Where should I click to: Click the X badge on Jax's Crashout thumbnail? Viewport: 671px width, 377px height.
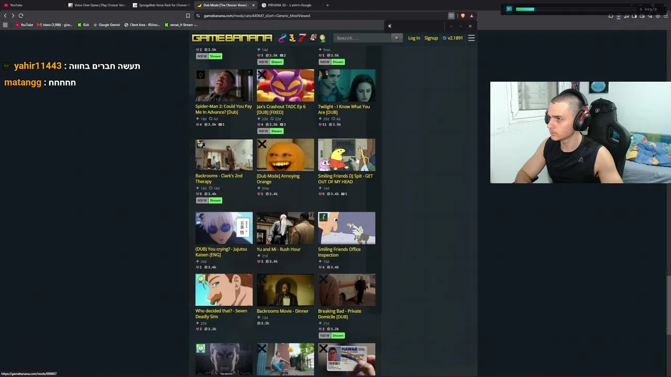click(262, 75)
